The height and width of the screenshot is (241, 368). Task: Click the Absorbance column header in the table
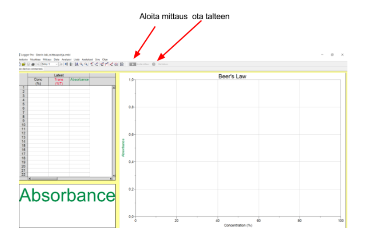(79, 80)
